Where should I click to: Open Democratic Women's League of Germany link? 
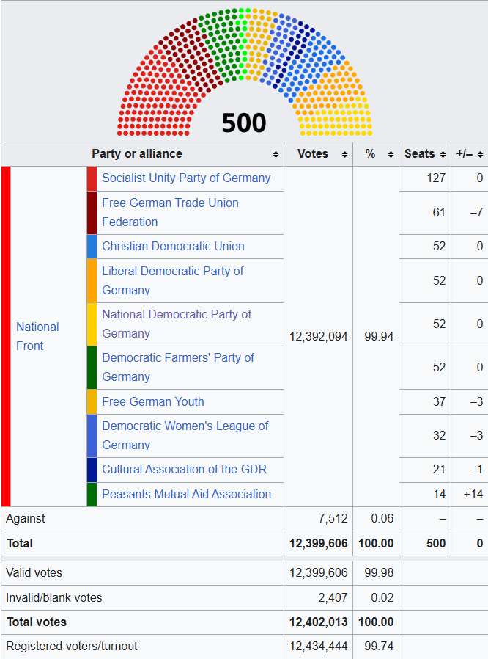(x=185, y=435)
